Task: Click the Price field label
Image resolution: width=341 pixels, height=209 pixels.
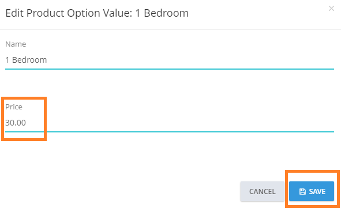Action: [x=14, y=107]
